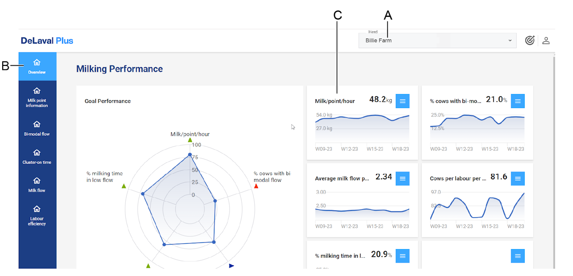Open the Milk flow sidebar item

pos(37,185)
